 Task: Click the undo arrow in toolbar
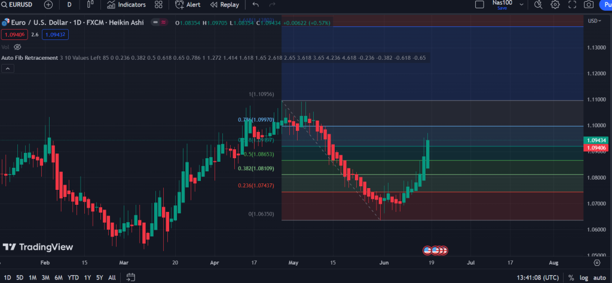pos(256,5)
